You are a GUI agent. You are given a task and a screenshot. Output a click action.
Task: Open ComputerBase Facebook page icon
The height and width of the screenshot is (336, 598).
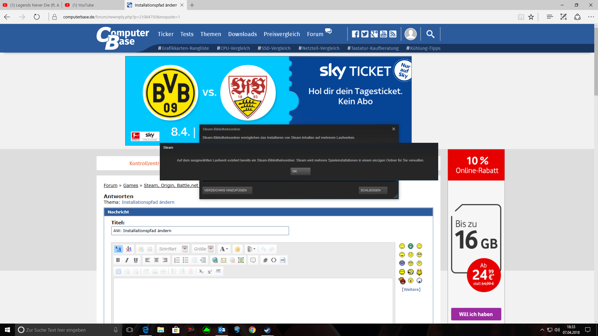point(355,34)
